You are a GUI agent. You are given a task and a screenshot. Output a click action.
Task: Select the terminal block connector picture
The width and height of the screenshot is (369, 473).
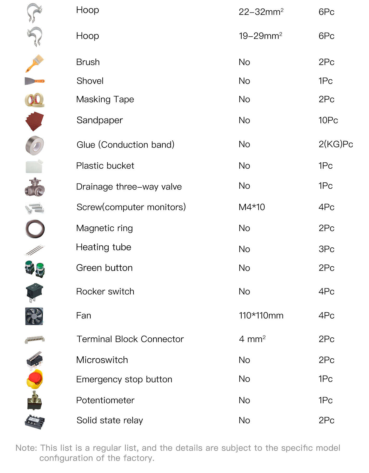pos(35,339)
